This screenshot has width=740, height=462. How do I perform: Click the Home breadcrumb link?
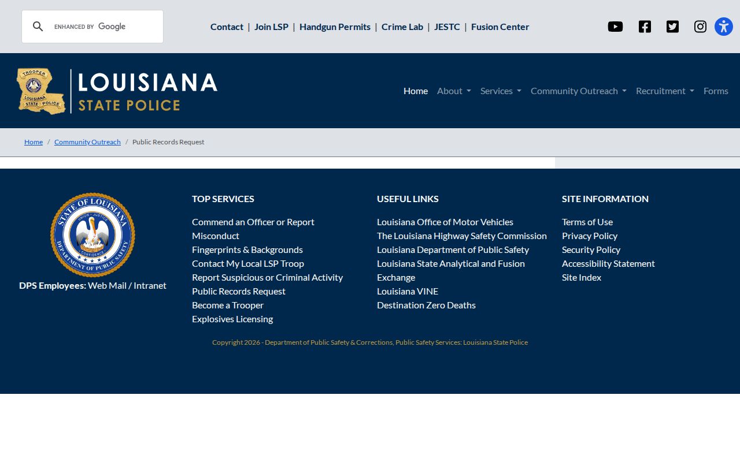click(34, 142)
